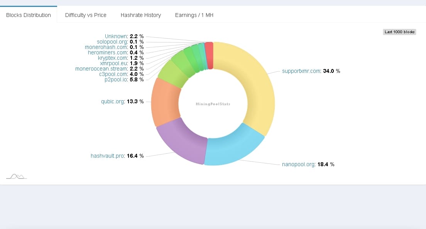Open the Hashrate History tab
426x229 pixels.
click(x=140, y=15)
